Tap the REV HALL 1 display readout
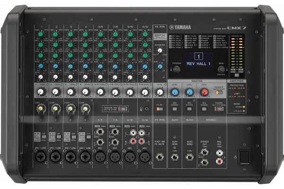Screen dimensions: 284x189 tap(198, 64)
